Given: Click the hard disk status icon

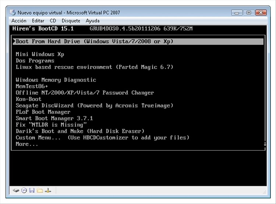Looking at the screenshot, I should [16, 190].
